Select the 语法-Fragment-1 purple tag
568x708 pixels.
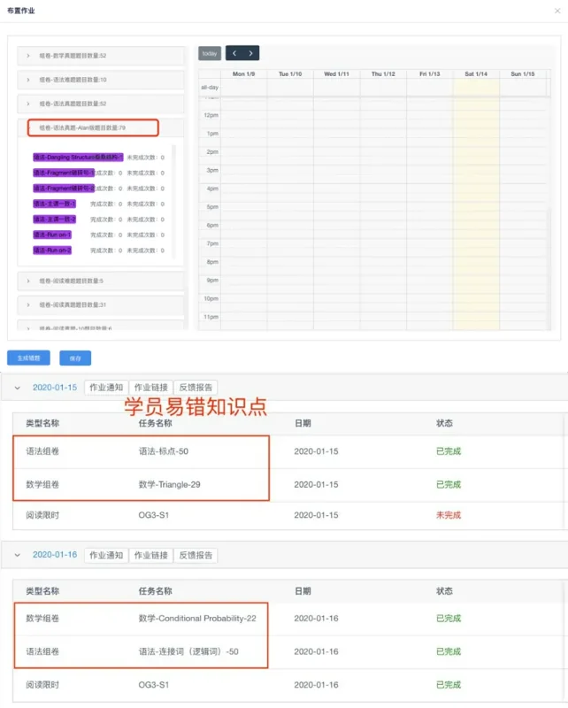[x=64, y=173]
